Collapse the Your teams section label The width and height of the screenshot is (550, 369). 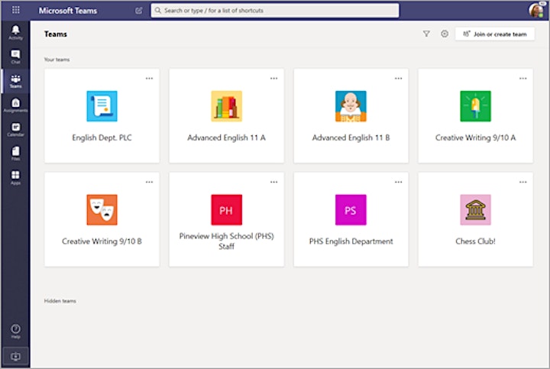point(57,60)
